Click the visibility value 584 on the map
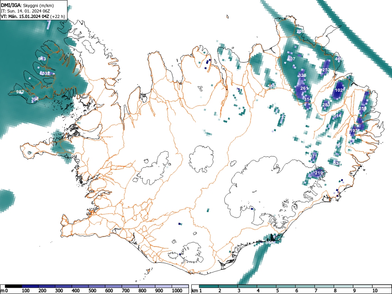392x294 pixels. tap(339, 145)
